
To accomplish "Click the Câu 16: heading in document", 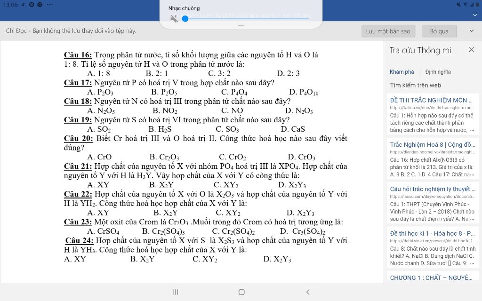I will point(78,55).
